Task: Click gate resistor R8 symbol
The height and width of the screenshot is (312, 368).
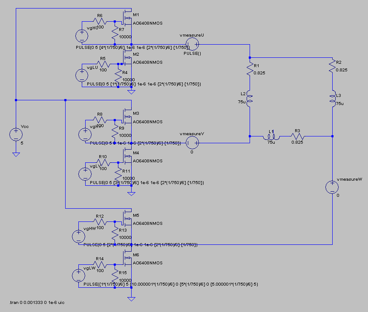Action: coord(100,120)
